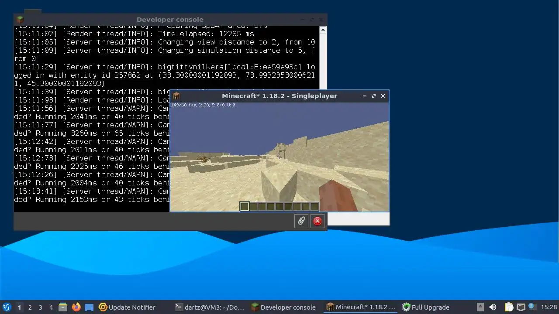Click the 'Time elapsed: 12285 ms' log line

coord(134,34)
